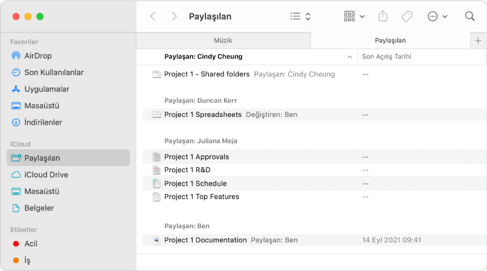Add a new tab with plus button
Viewport: 487px width, 271px height.
(x=478, y=41)
